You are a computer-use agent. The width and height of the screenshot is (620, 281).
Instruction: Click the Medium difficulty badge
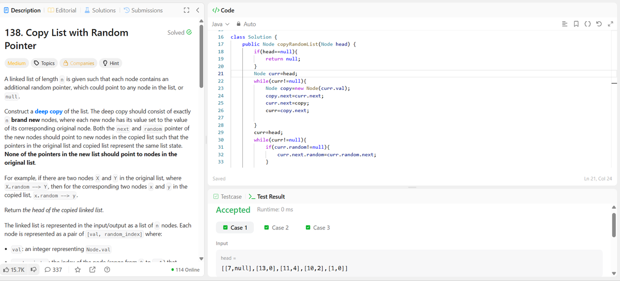[17, 63]
